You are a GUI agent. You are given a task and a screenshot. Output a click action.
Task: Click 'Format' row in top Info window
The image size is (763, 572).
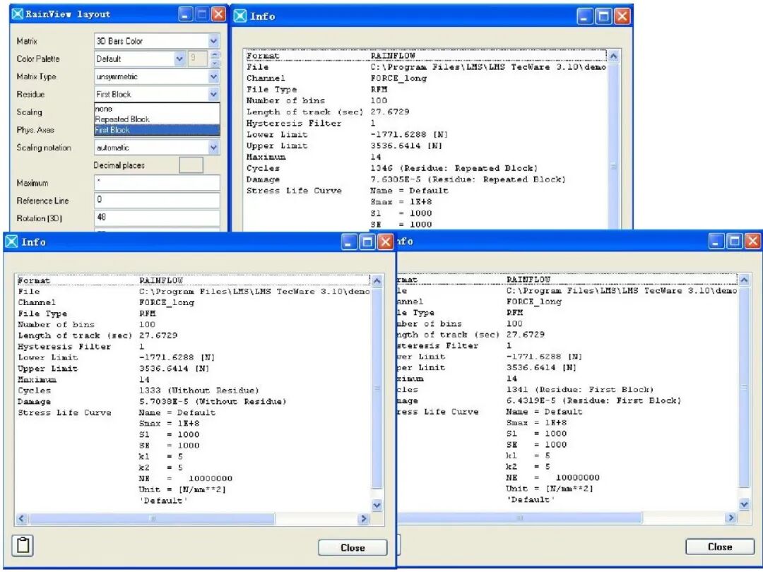[x=426, y=56]
